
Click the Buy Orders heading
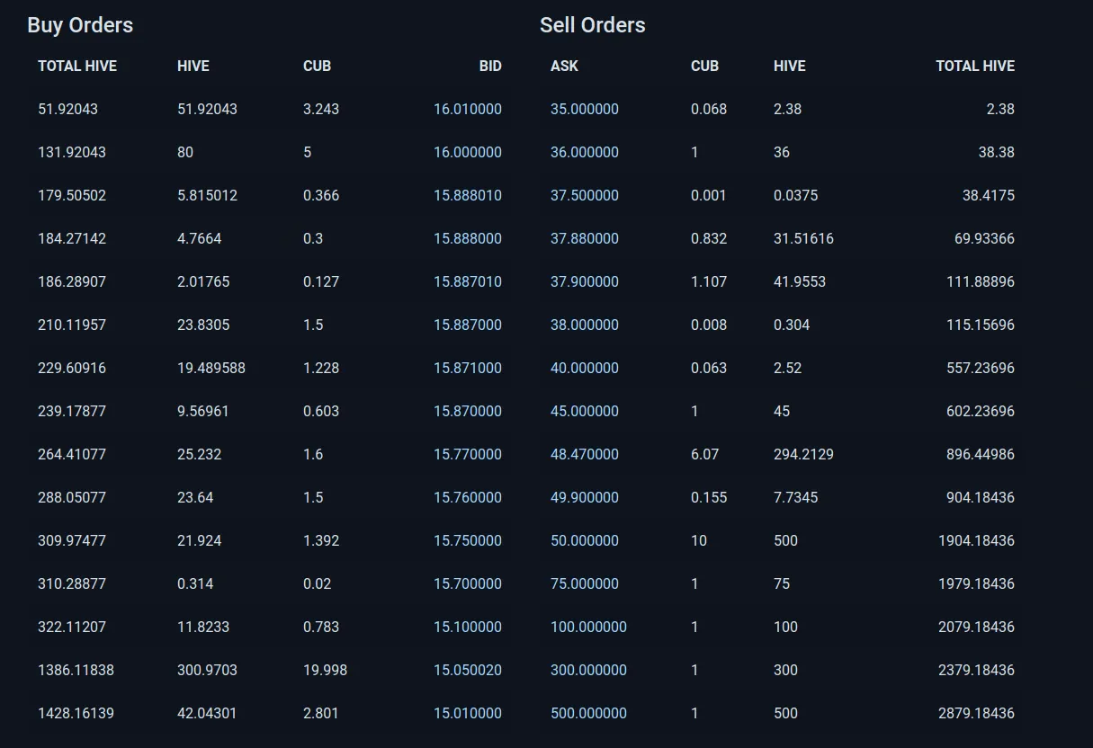[x=80, y=25]
